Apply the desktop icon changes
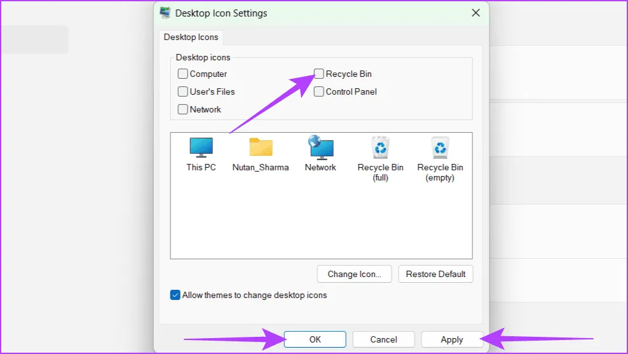This screenshot has height=354, width=628. (451, 339)
